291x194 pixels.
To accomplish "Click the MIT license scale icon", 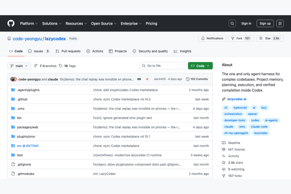I will tap(224, 149).
